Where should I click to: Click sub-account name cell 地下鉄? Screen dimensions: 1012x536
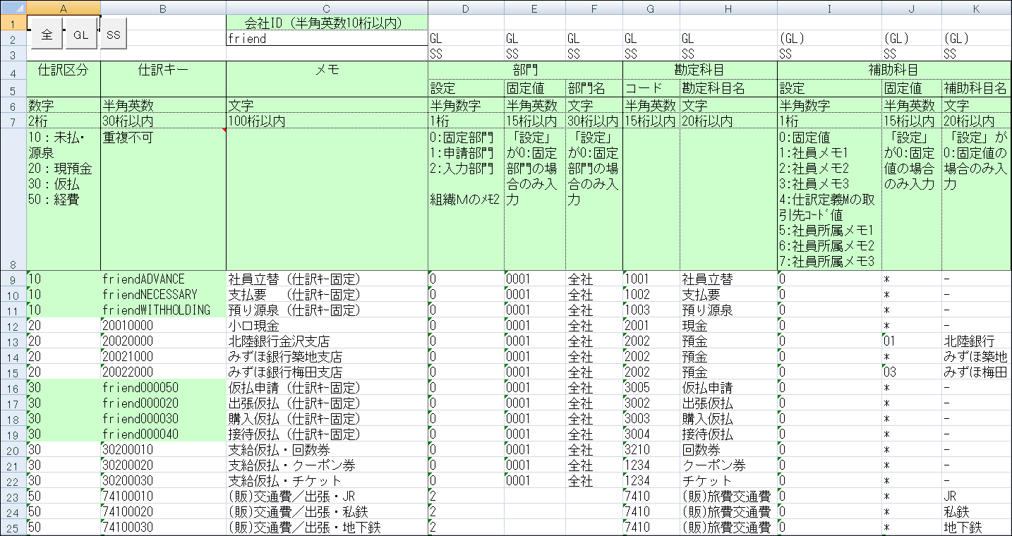click(x=977, y=528)
